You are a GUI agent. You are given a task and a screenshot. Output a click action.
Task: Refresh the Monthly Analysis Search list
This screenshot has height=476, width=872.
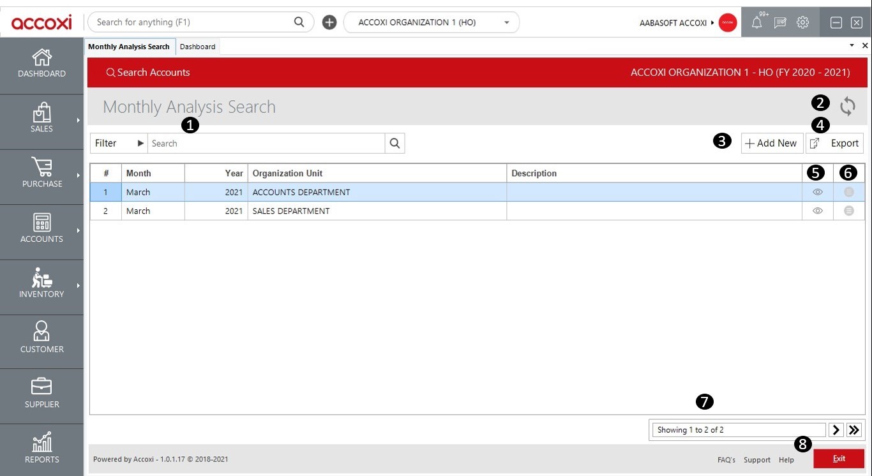click(848, 106)
